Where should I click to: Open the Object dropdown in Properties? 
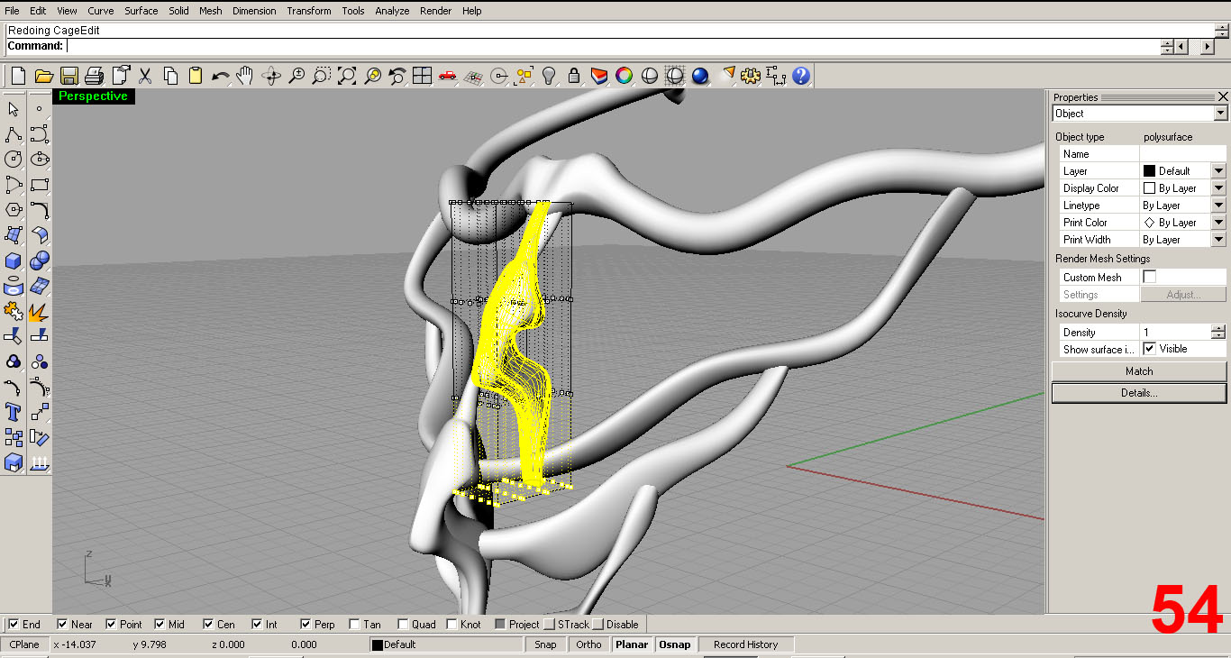(x=1220, y=114)
